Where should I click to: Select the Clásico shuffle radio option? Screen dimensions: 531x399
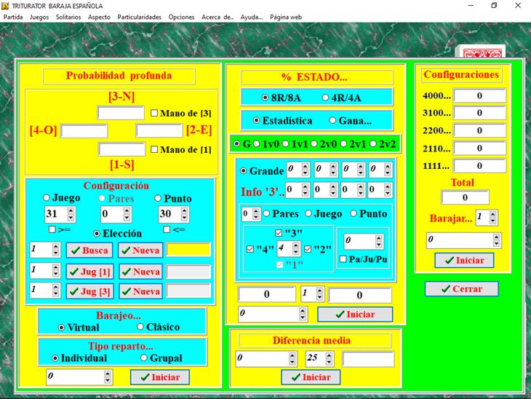coord(141,327)
